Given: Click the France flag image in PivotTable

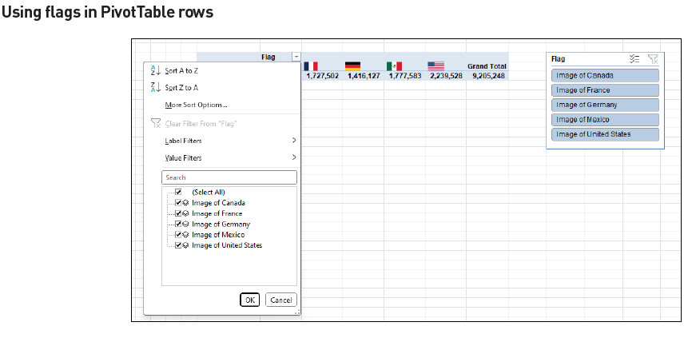Looking at the screenshot, I should click(311, 66).
